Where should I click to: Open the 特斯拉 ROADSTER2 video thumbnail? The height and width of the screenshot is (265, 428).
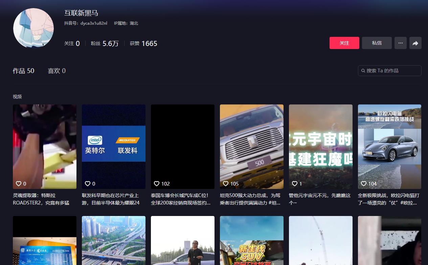pos(45,147)
